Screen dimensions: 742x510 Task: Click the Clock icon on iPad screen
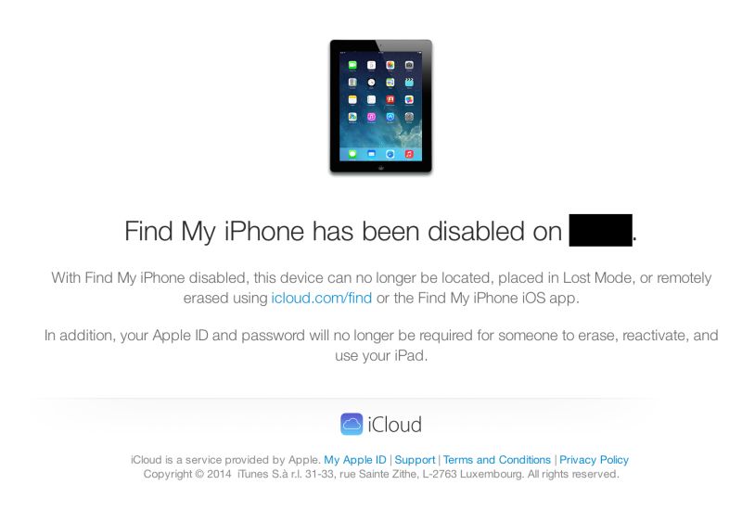pyautogui.click(x=372, y=83)
